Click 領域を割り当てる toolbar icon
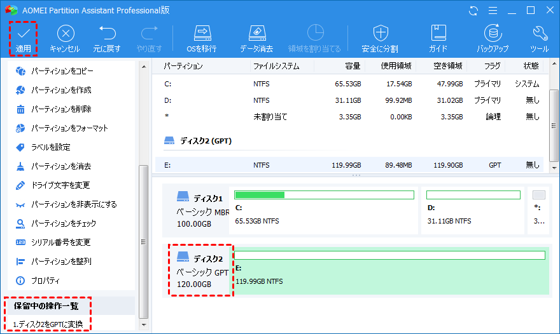This screenshot has width=560, height=334. pyautogui.click(x=314, y=39)
